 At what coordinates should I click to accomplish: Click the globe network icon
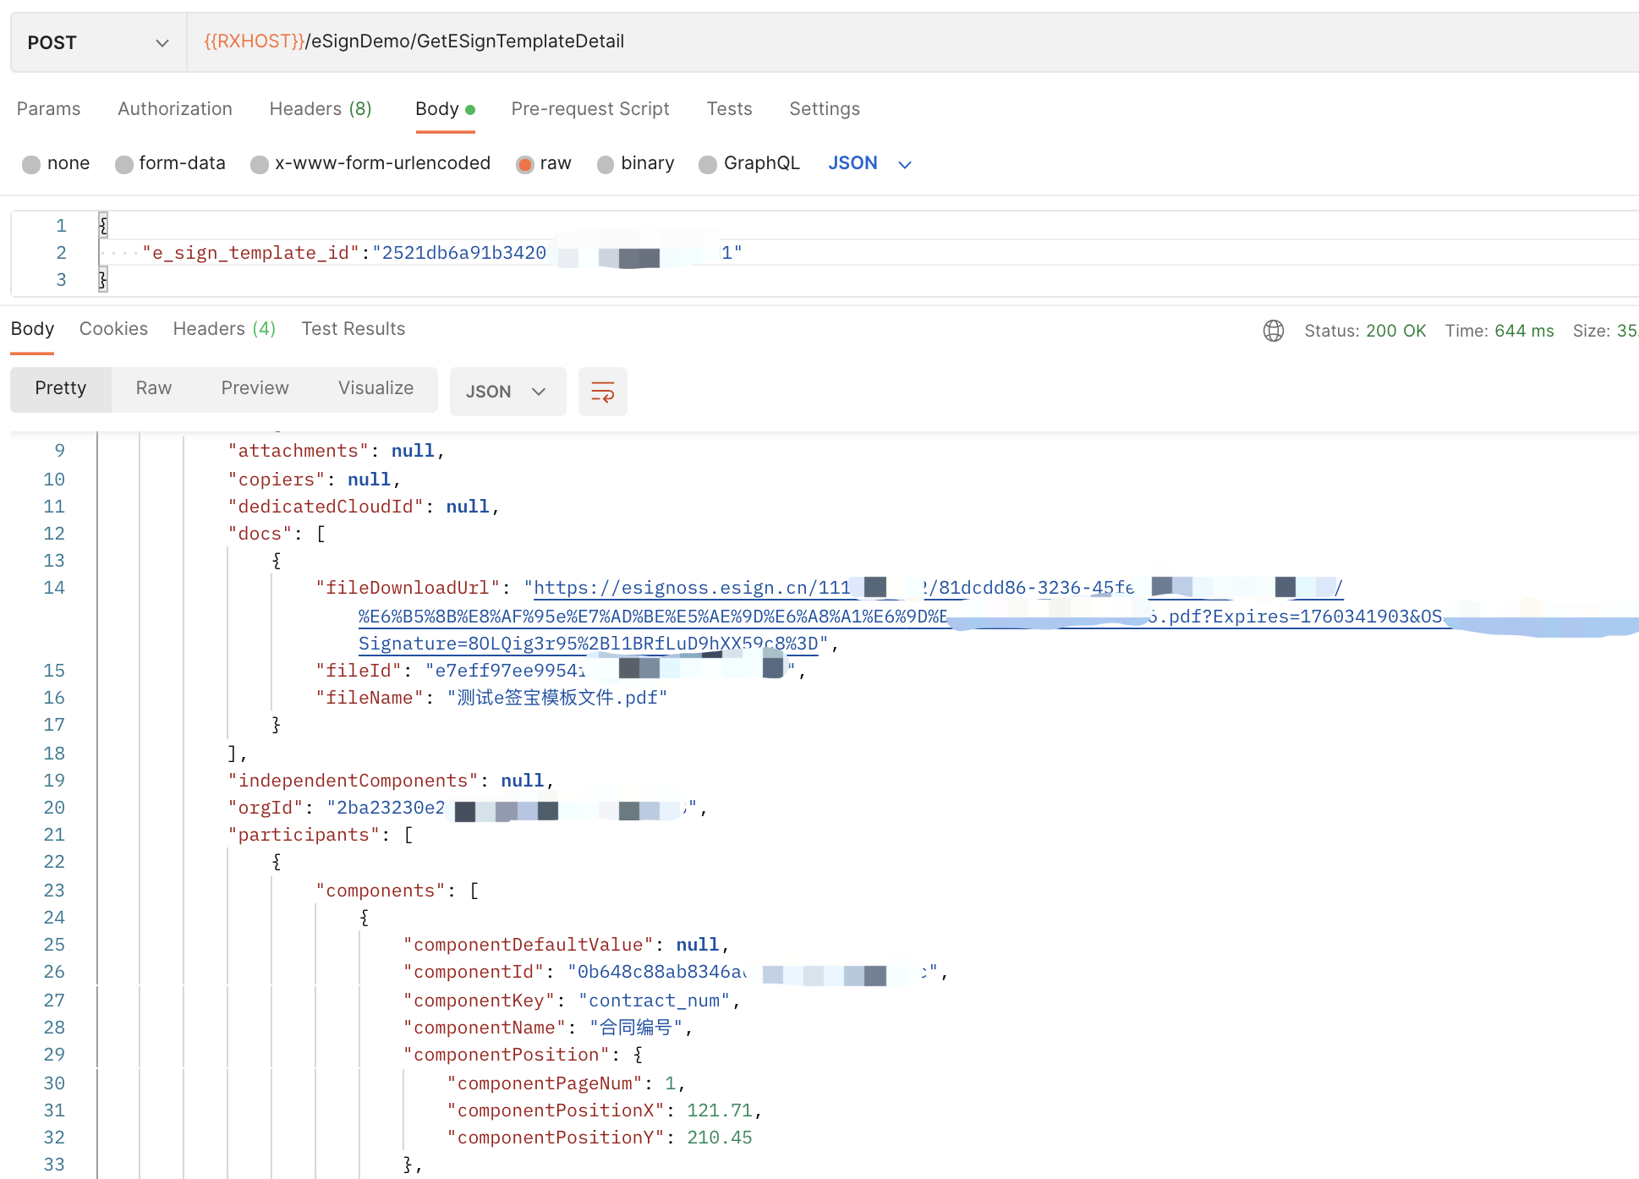(x=1273, y=331)
